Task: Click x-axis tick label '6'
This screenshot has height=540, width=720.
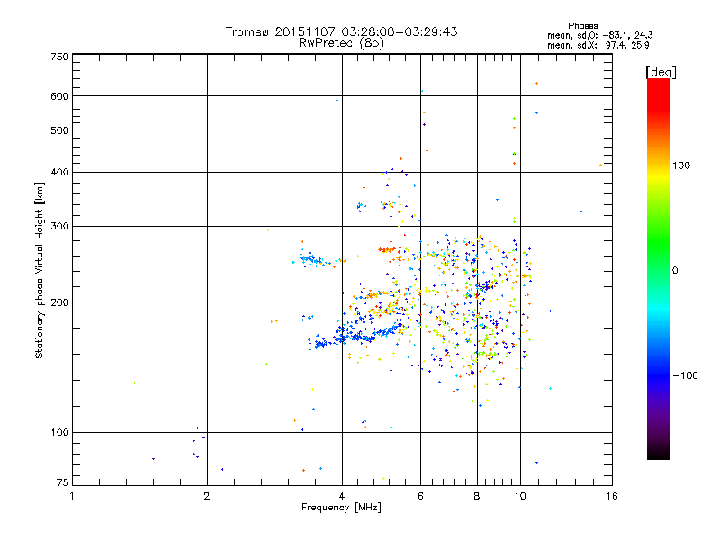Action: click(420, 496)
